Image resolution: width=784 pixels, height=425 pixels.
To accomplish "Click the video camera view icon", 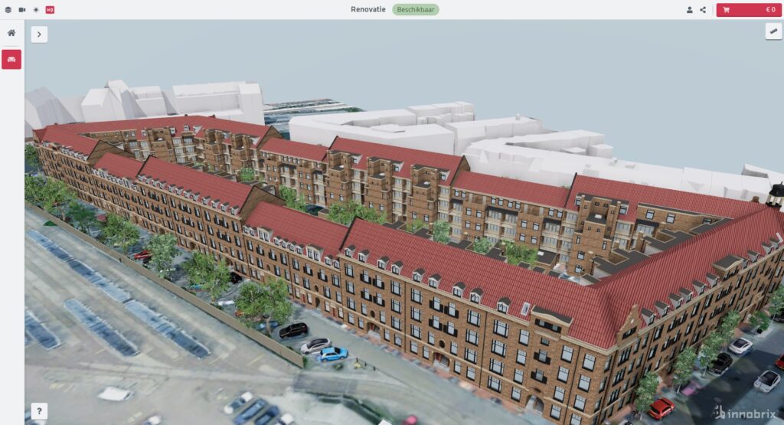I will tap(22, 10).
